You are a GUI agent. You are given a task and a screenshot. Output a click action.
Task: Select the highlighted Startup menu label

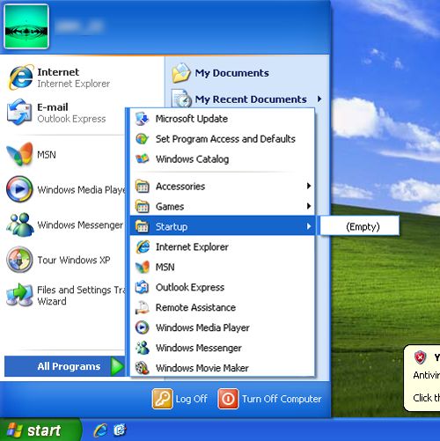pos(172,226)
